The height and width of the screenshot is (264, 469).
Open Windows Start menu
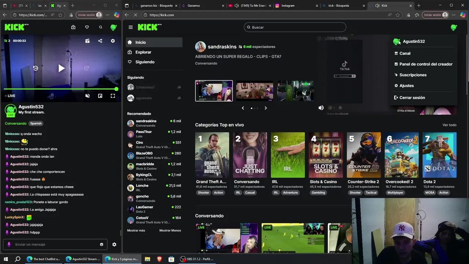coord(6,259)
